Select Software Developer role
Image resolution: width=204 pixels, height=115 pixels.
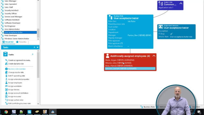pyautogui.click(x=12, y=23)
